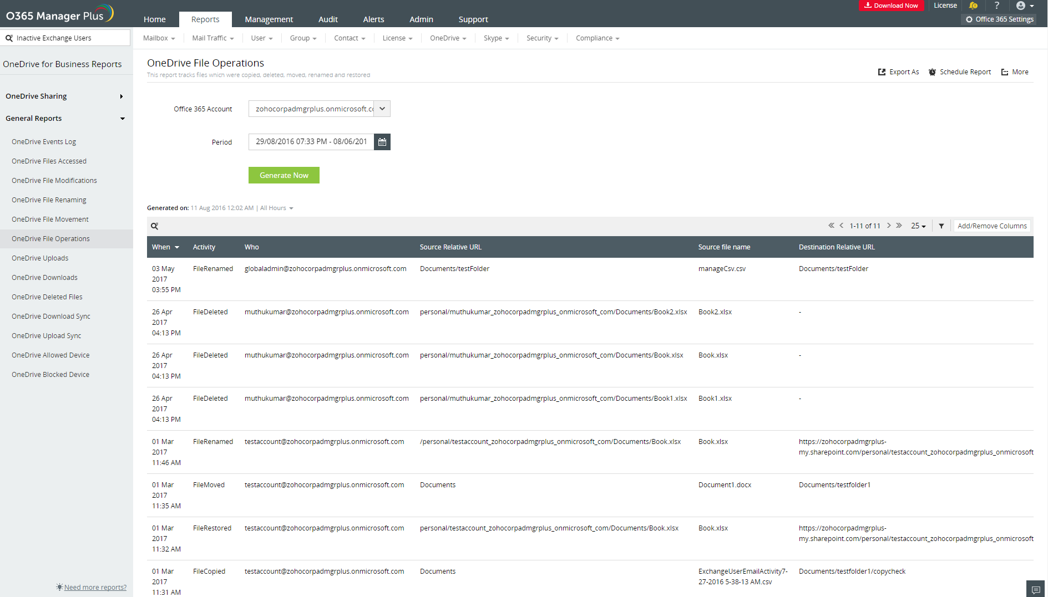This screenshot has height=597, width=1048.
Task: Open the OneDrive Deleted Files report
Action: [47, 297]
